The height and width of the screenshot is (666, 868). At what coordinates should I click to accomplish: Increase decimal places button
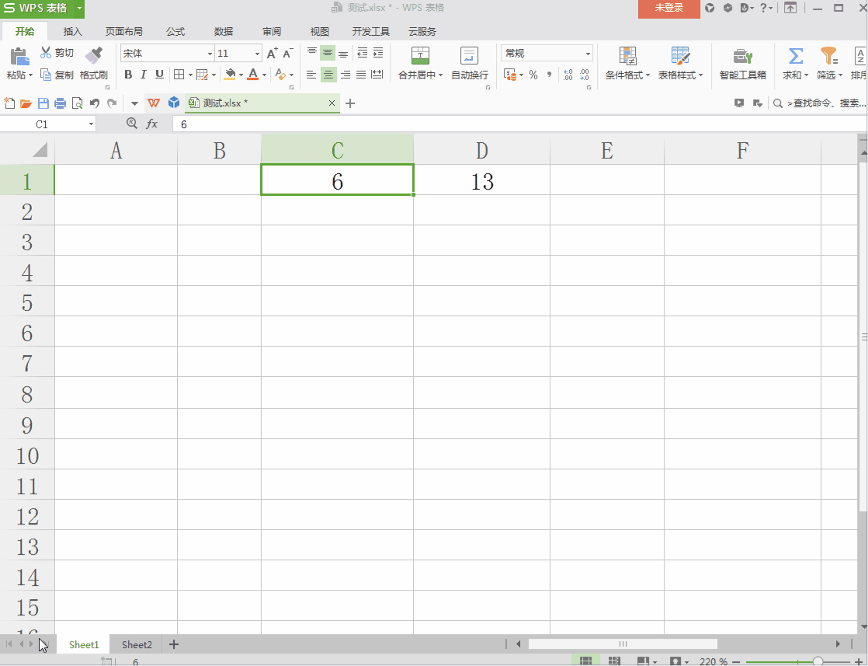[568, 75]
